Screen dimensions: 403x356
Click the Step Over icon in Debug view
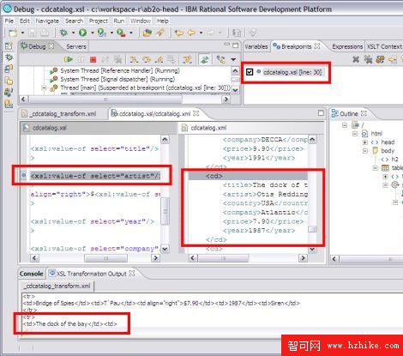[147, 59]
